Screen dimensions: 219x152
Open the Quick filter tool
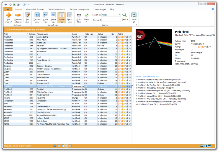pyautogui.click(x=79, y=17)
